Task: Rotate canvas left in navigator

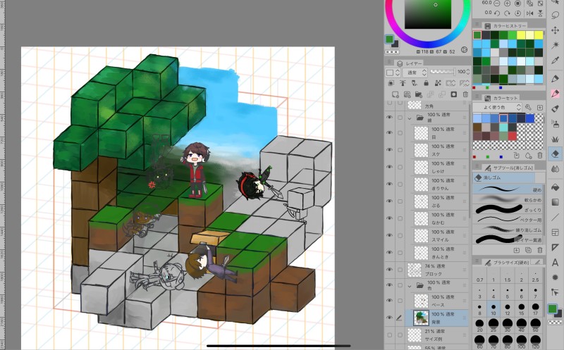Action: [497, 13]
